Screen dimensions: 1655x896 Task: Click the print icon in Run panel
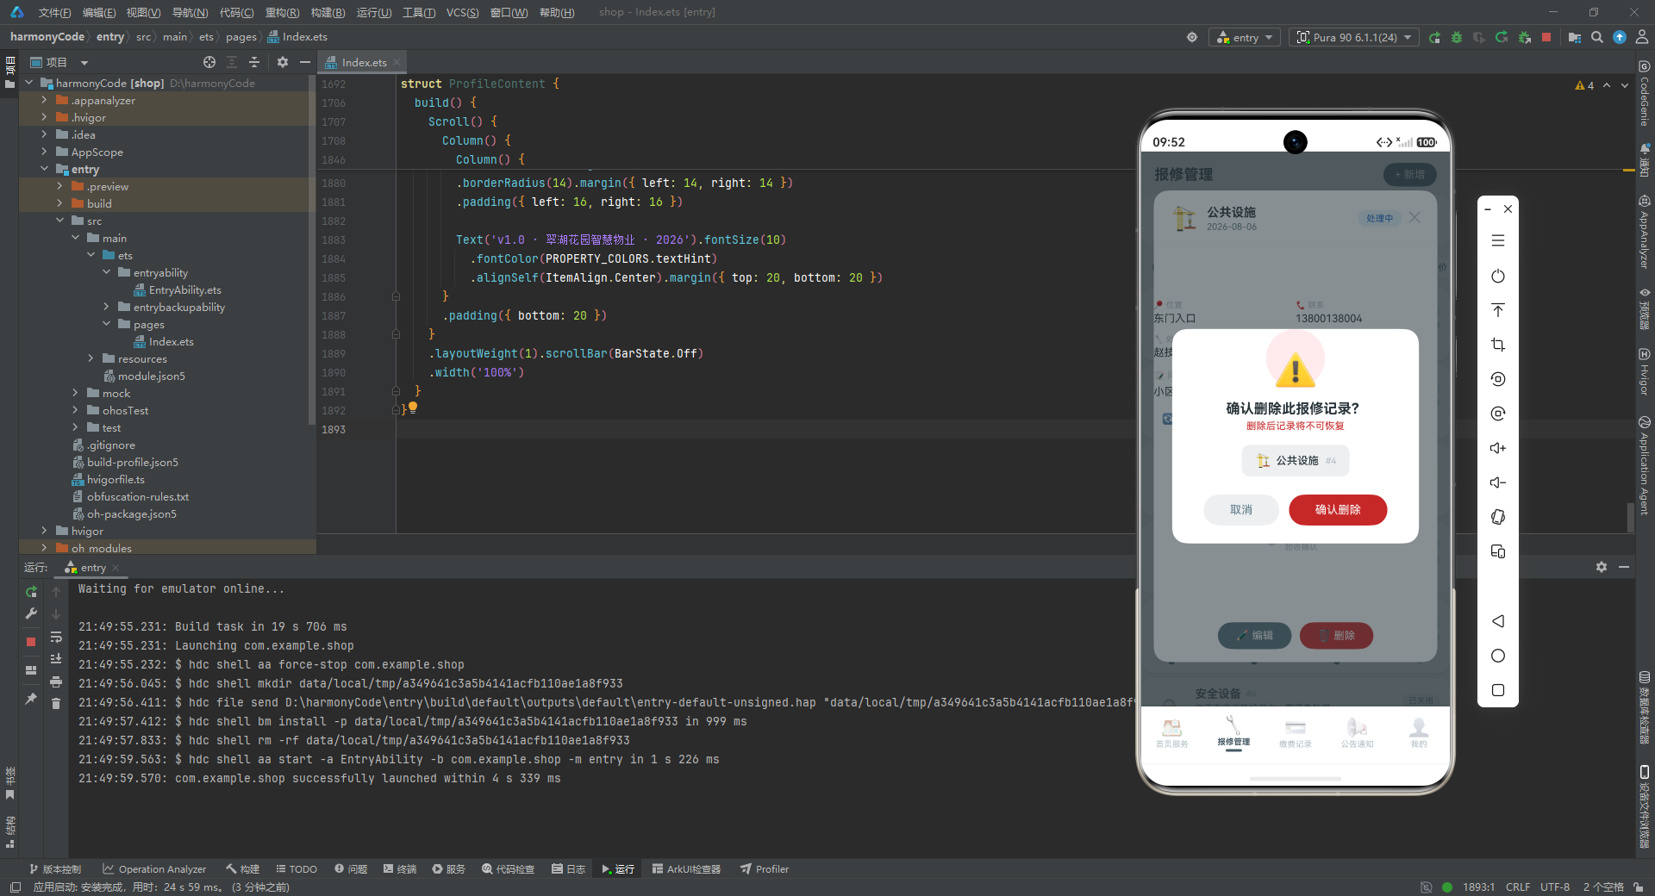point(56,681)
